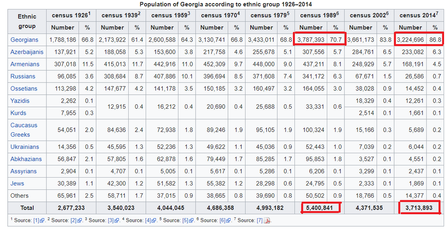Click the 2014 total cell 3,713,893

tap(419, 208)
